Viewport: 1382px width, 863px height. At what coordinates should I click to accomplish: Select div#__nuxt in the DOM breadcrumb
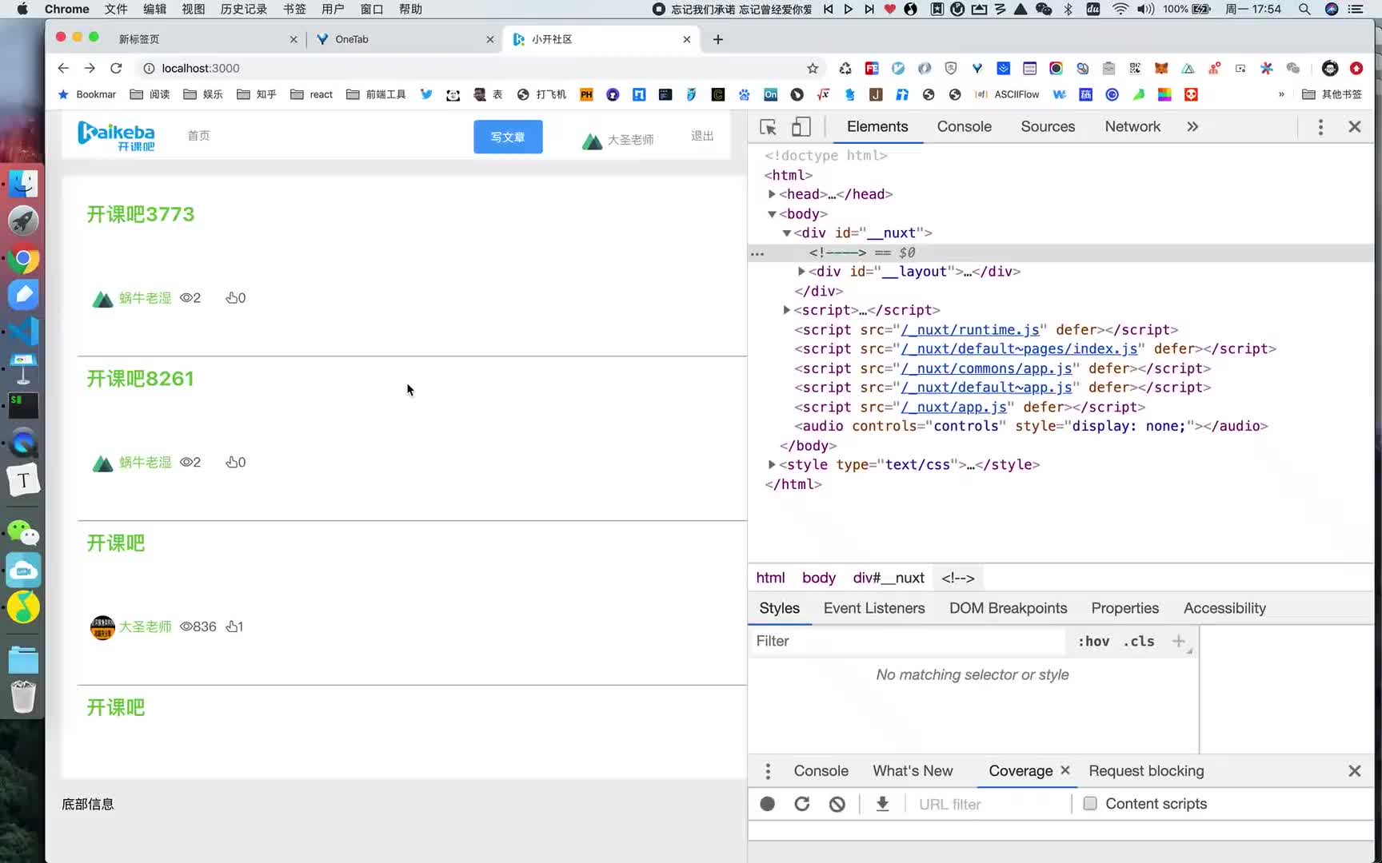[888, 578]
